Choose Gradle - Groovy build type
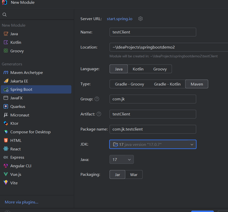The height and width of the screenshot is (212, 228). pos(129,84)
